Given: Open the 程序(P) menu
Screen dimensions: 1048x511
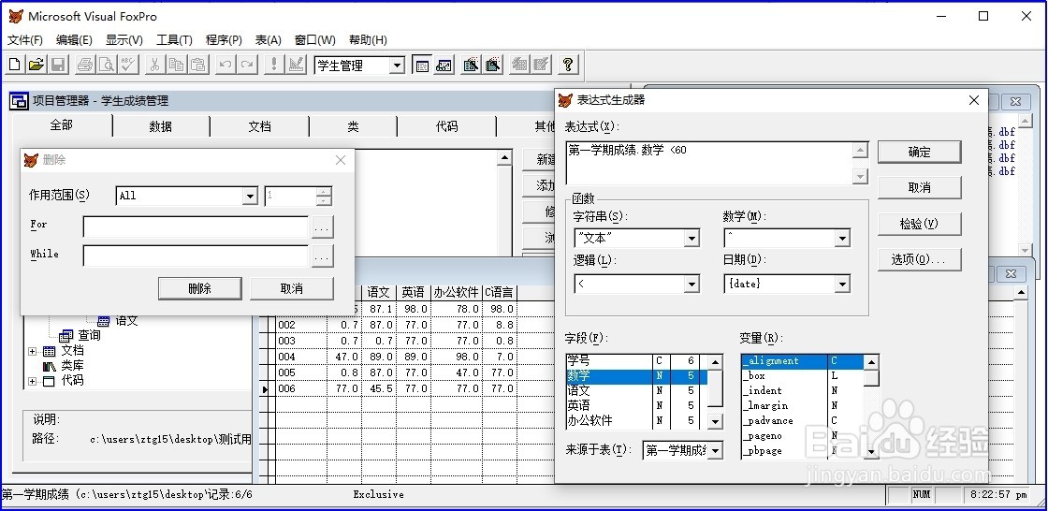Looking at the screenshot, I should [224, 40].
